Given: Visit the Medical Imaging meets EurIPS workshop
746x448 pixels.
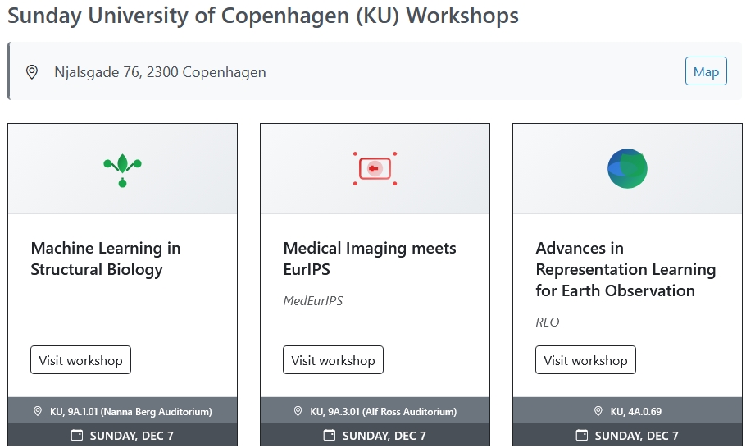Looking at the screenshot, I should [x=333, y=360].
